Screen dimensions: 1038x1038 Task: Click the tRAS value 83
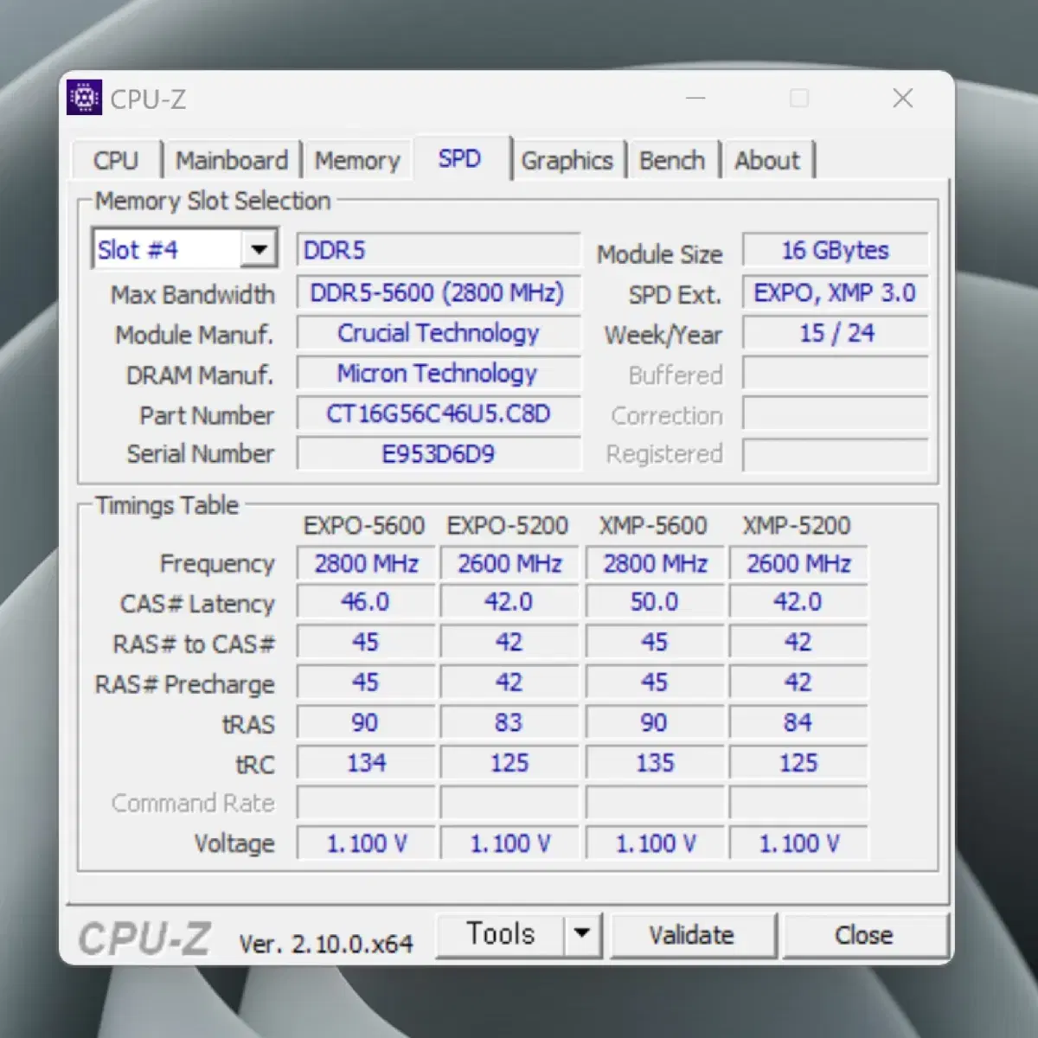click(509, 723)
